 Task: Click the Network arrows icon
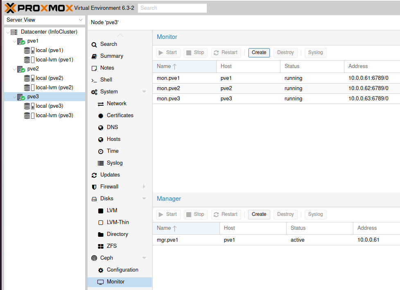101,104
